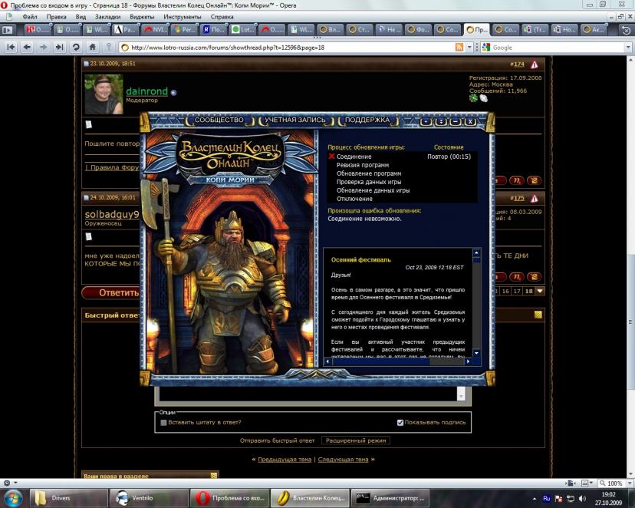
Task: Click the news panel vertical scrollbar down arrow
Action: pyautogui.click(x=476, y=352)
